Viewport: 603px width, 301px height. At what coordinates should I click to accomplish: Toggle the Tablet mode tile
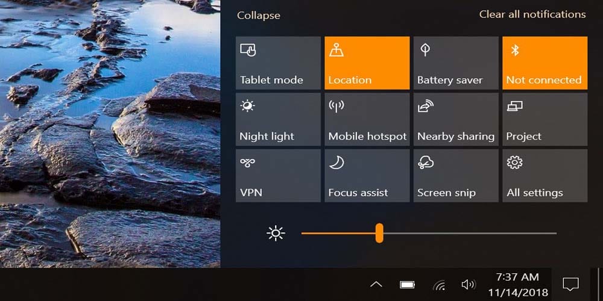tap(278, 63)
